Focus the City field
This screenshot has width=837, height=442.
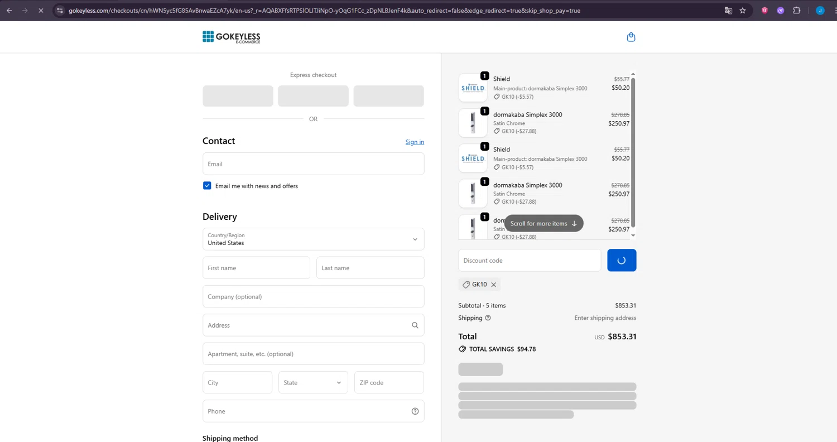pos(237,383)
